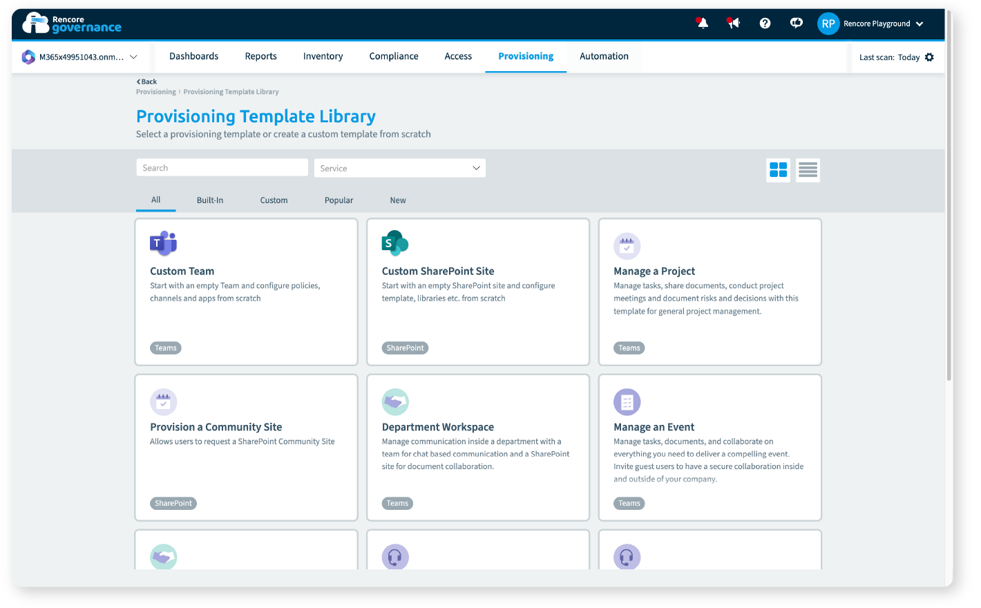Open the feedback chat bubble icon
The height and width of the screenshot is (608, 981).
pos(796,23)
